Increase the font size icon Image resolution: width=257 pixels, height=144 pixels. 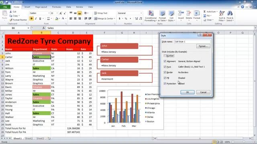[x=61, y=13]
